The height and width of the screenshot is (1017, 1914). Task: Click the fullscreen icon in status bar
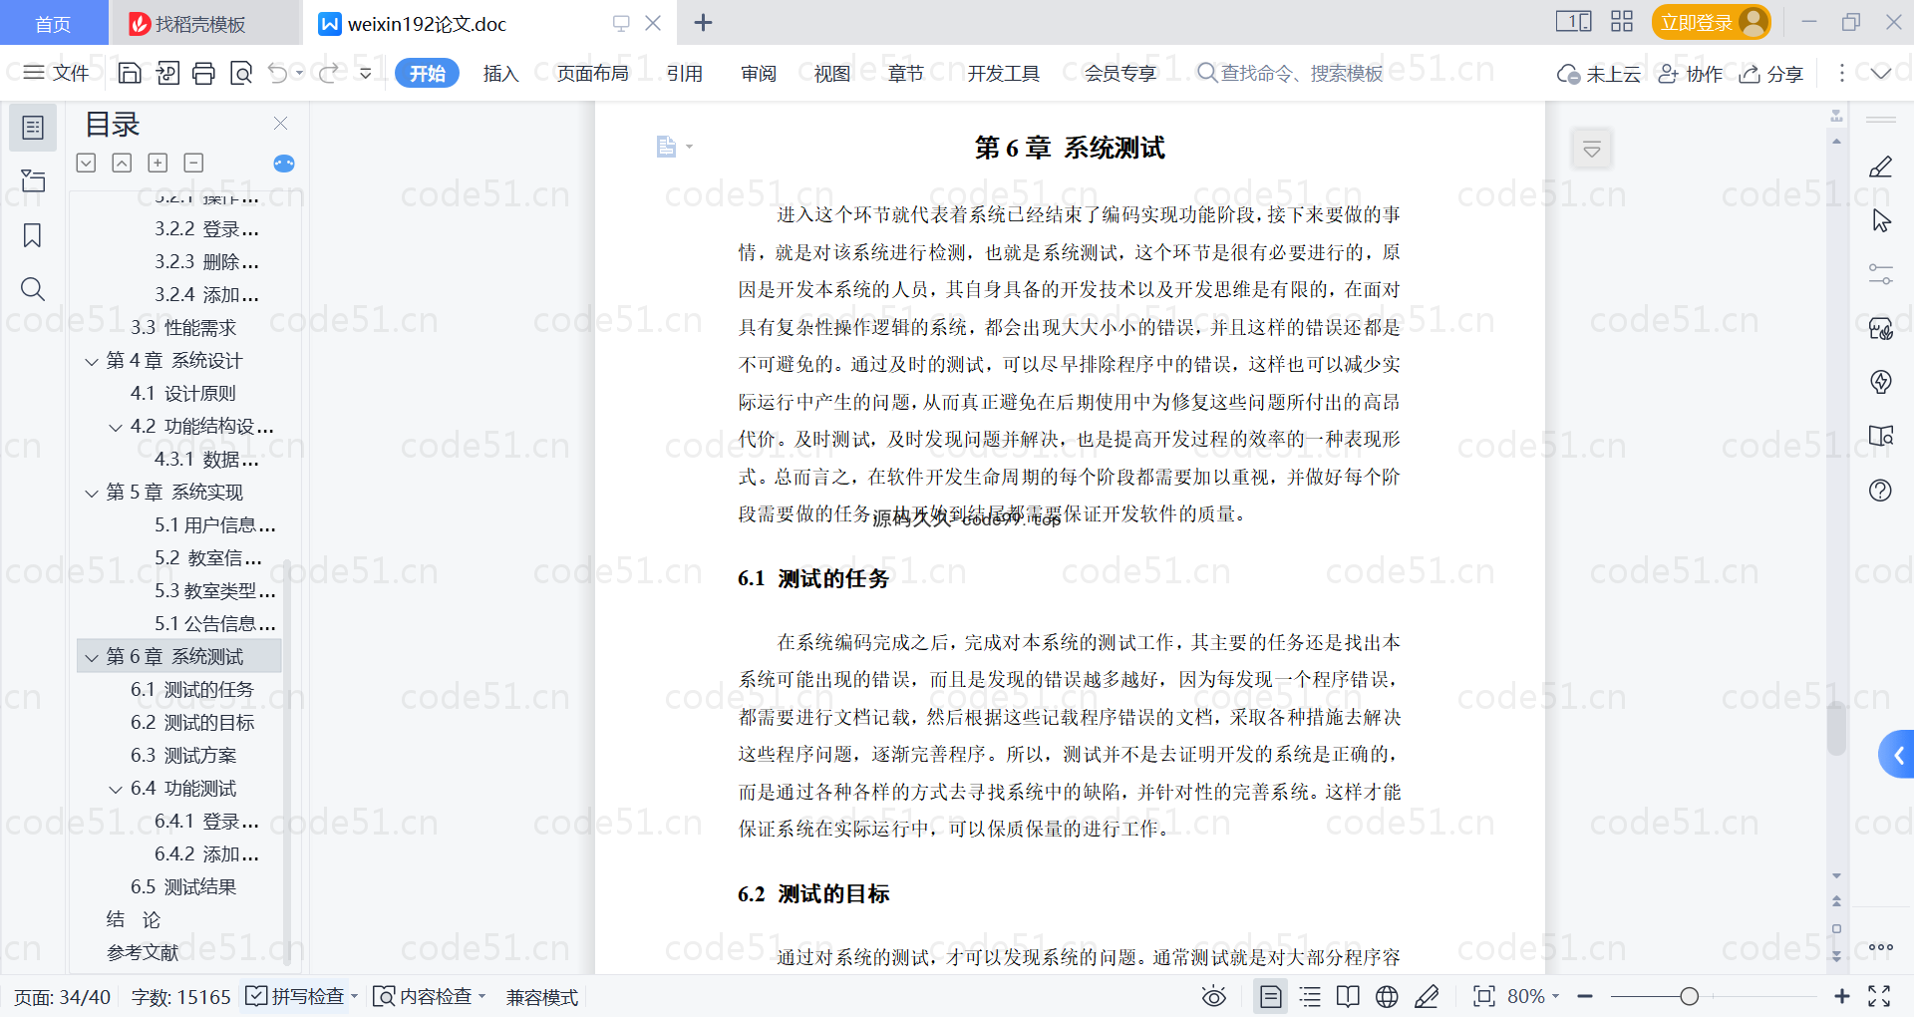pos(1879,996)
